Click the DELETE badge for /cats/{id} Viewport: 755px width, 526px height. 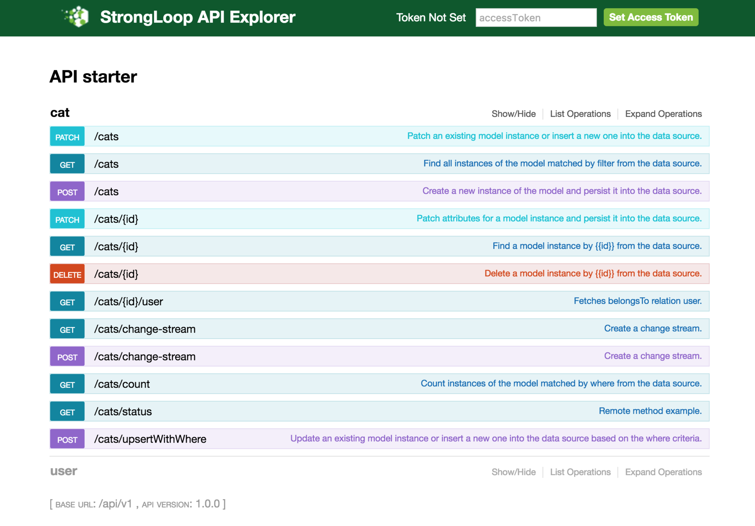click(x=67, y=274)
